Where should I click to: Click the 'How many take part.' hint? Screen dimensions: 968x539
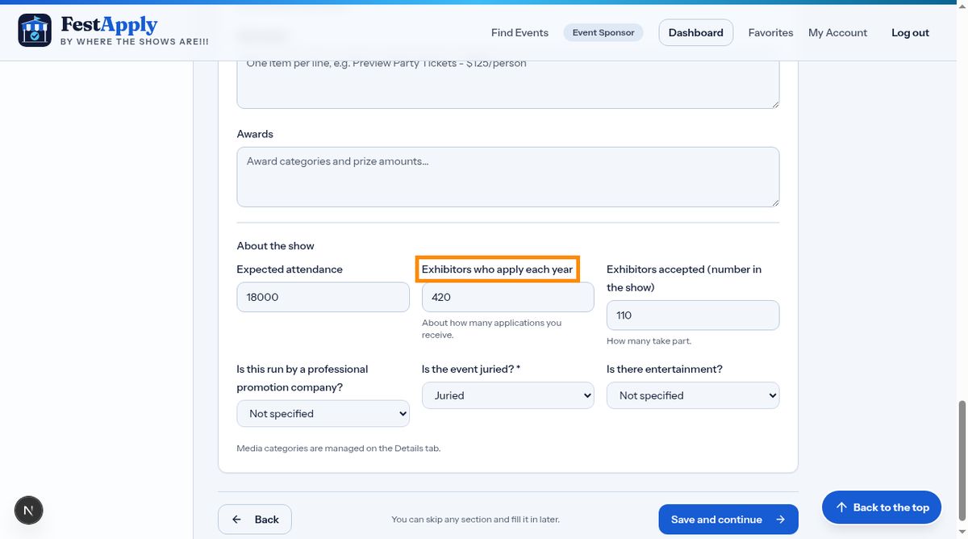[x=649, y=341]
